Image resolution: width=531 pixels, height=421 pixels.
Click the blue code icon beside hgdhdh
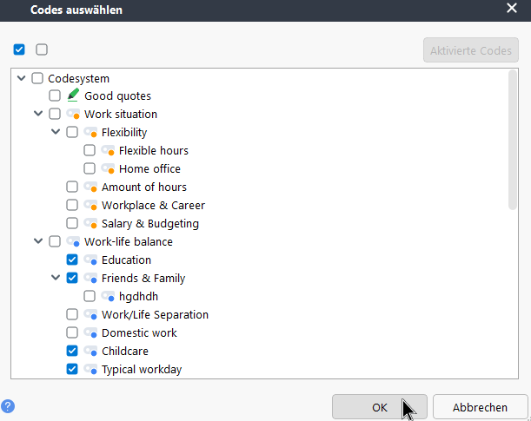click(x=108, y=297)
